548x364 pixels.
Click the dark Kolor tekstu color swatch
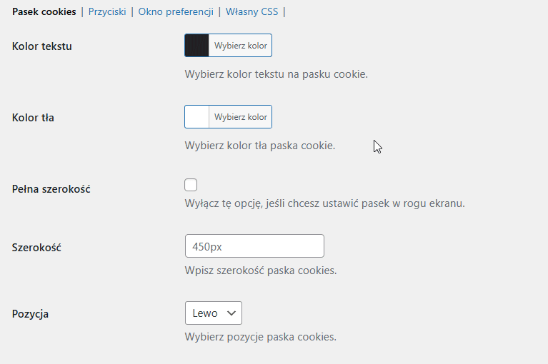click(x=197, y=46)
